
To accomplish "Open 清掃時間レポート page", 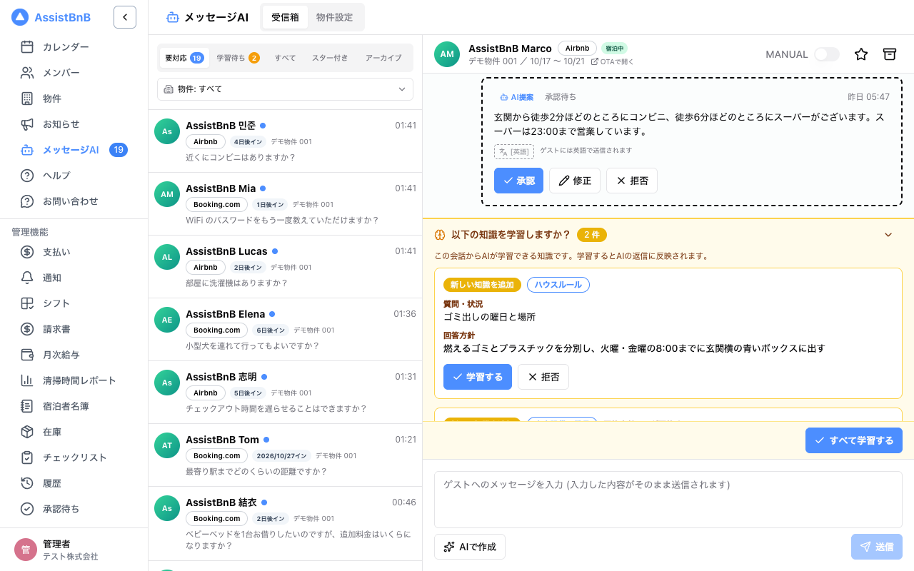I will pos(74,380).
